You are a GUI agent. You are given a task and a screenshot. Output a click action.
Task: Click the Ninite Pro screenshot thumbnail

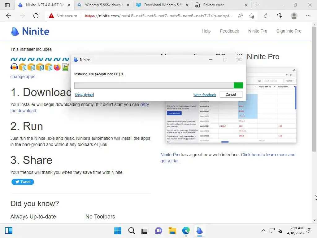231,106
